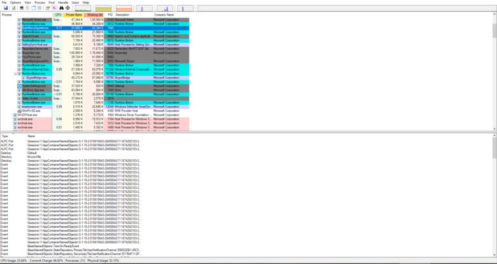
Task: Click the CPU Usage value in status bar
Action: pos(14,261)
